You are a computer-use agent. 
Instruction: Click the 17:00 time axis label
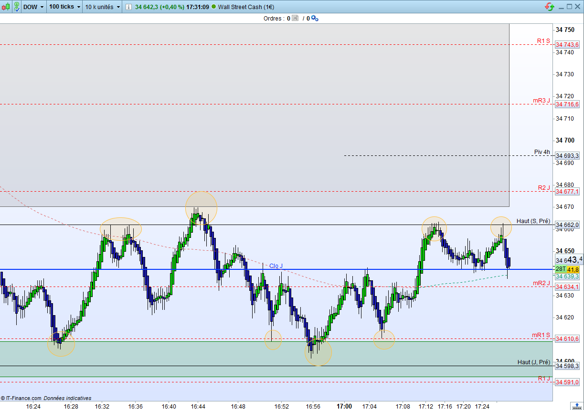[x=344, y=407]
